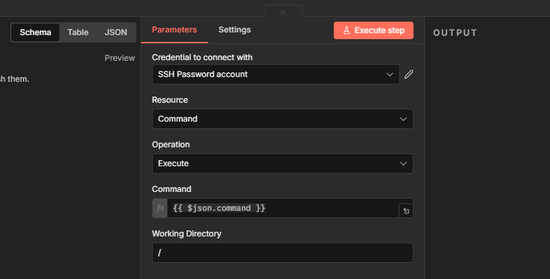Open the SSH Password account credential dropdown
This screenshot has width=550, height=279.
tap(270, 74)
